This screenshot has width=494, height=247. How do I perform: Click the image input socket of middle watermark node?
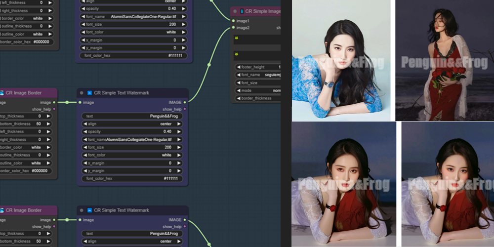point(80,102)
